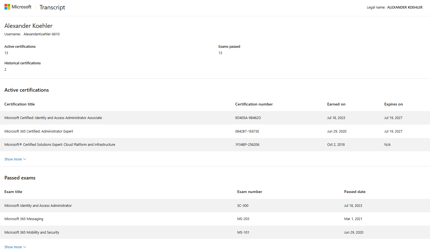Expand Show more under Active certifications

[13, 159]
